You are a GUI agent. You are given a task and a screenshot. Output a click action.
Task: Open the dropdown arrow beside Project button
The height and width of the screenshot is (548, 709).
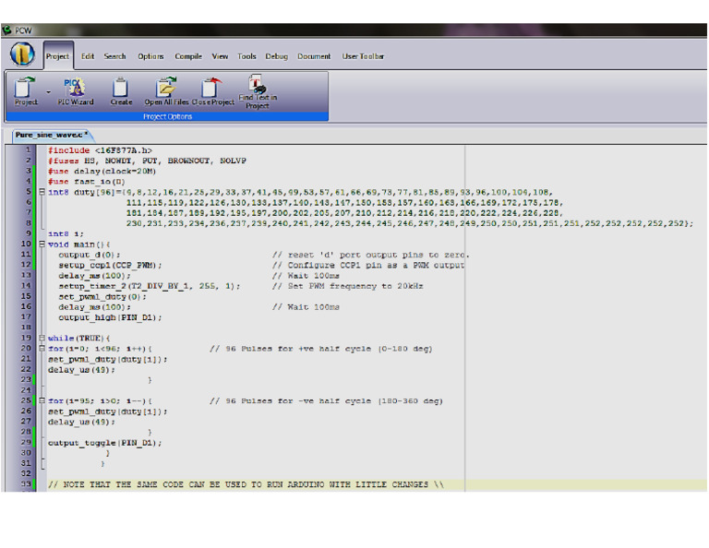point(48,92)
